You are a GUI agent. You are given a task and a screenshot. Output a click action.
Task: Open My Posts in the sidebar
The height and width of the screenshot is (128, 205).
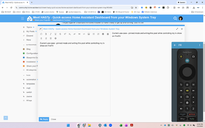(30, 31)
